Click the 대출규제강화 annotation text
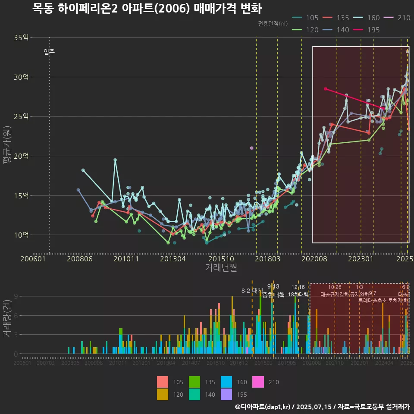414x414 pixels. [x=335, y=295]
